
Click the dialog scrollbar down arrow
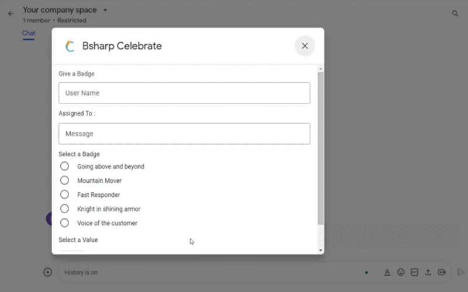[321, 251]
